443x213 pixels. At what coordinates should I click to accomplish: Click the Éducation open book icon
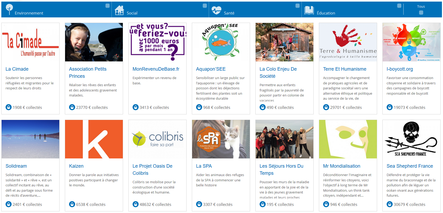[x=309, y=10]
